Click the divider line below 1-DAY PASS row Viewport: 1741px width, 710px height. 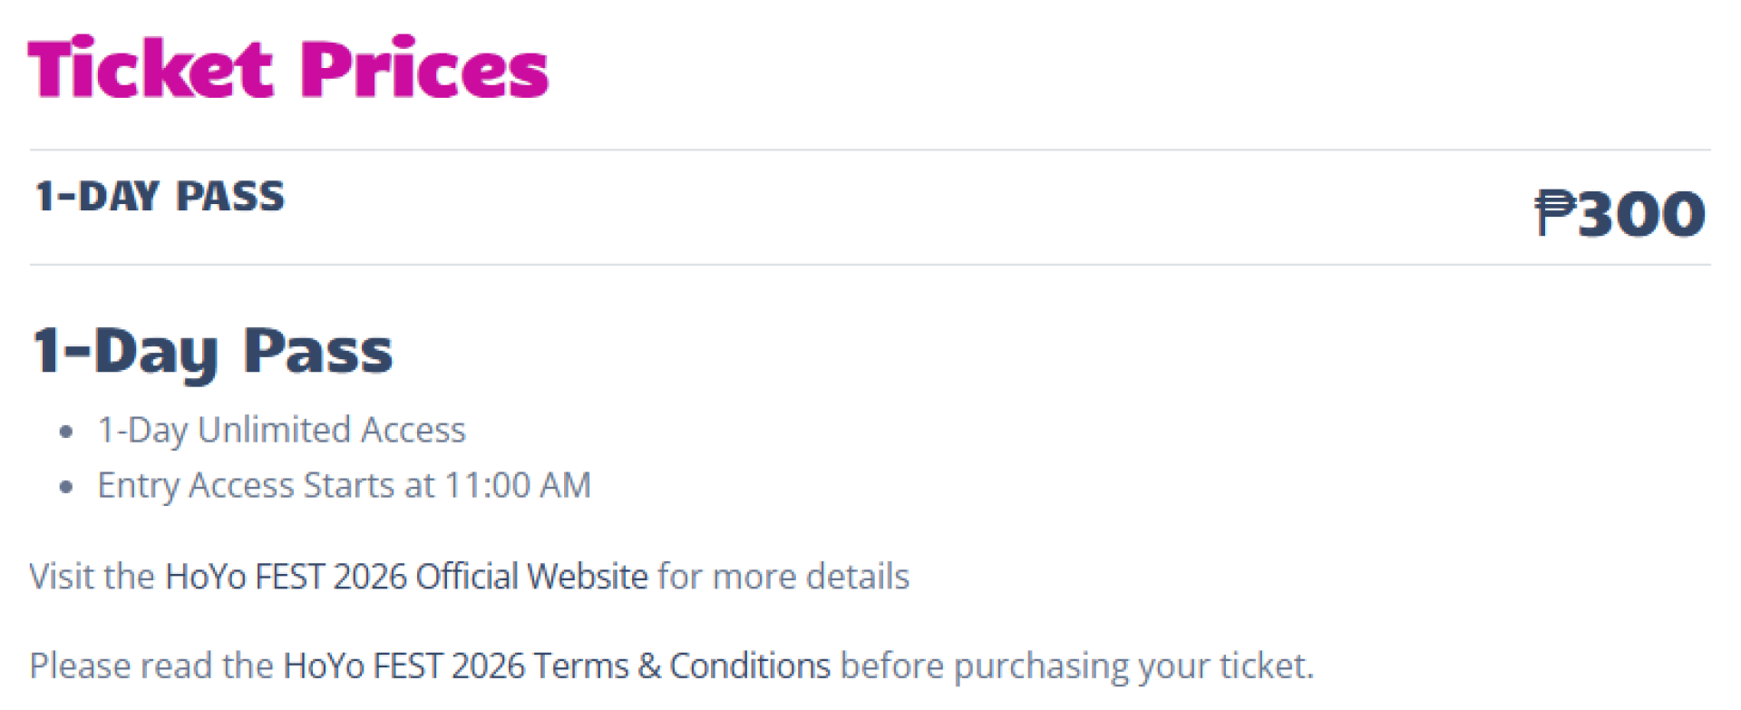(x=870, y=265)
